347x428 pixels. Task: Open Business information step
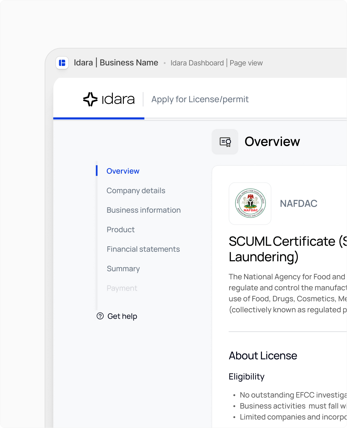144,210
